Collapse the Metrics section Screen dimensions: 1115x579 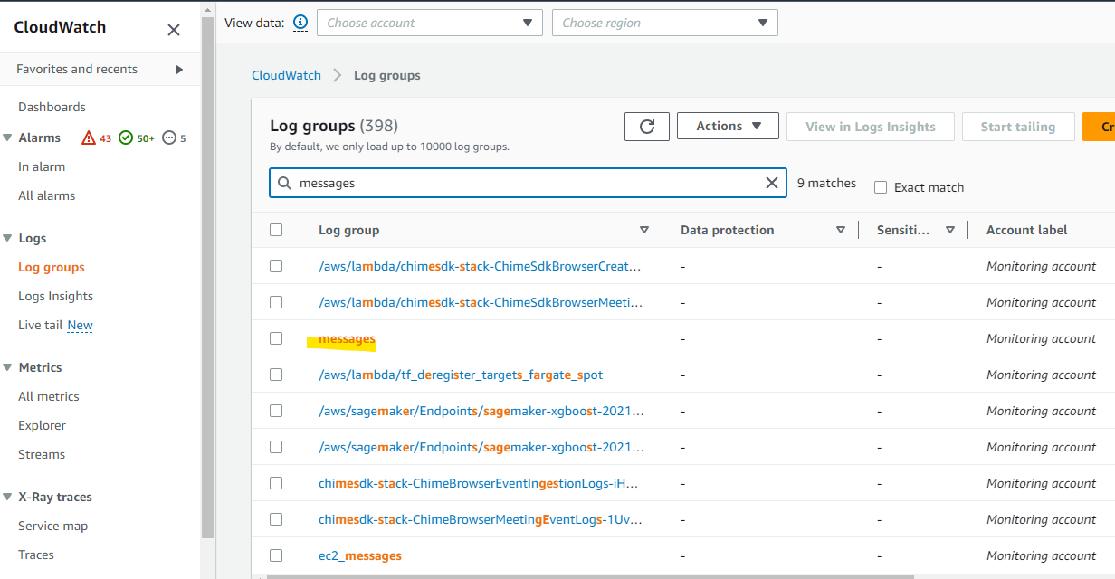tap(9, 367)
